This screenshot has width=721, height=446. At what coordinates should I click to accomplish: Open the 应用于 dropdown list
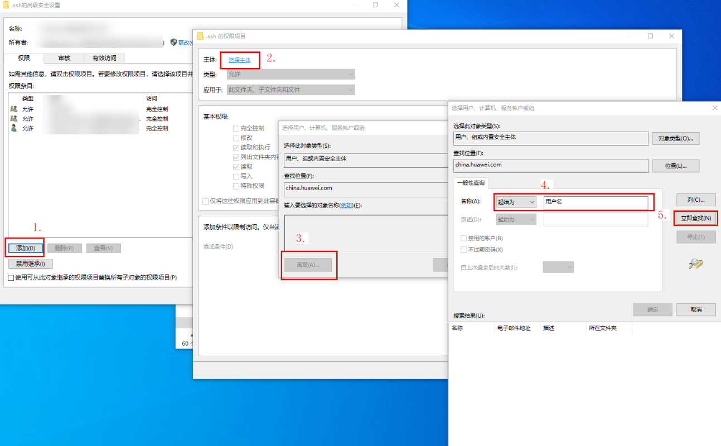click(291, 90)
